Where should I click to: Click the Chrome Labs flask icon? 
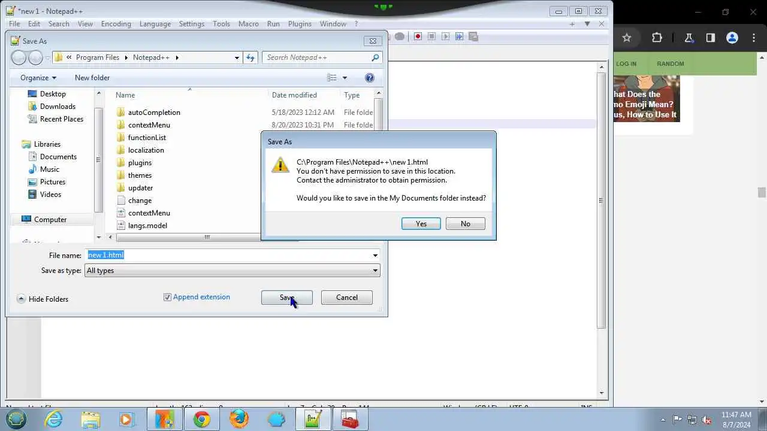(689, 38)
